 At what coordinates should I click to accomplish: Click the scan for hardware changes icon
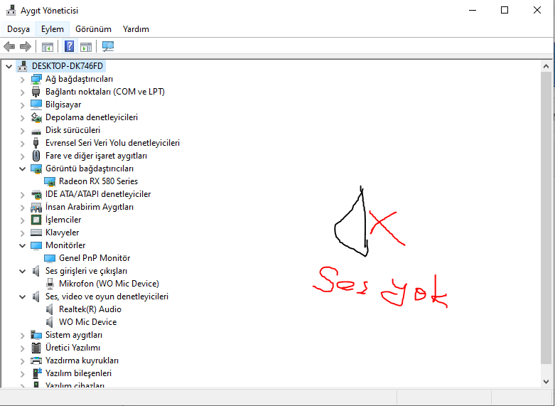[x=108, y=46]
